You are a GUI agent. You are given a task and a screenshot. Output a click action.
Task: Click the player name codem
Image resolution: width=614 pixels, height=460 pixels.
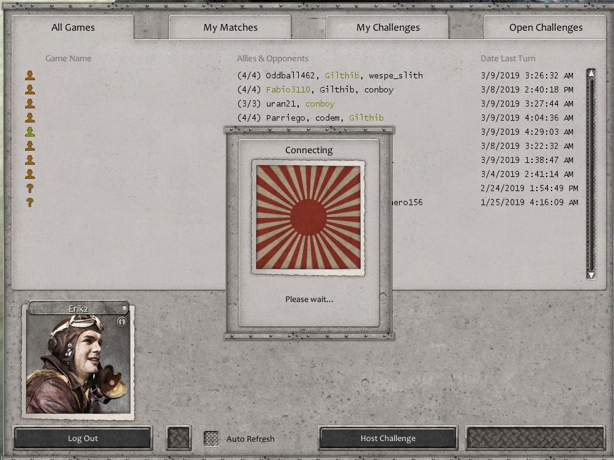pyautogui.click(x=328, y=118)
